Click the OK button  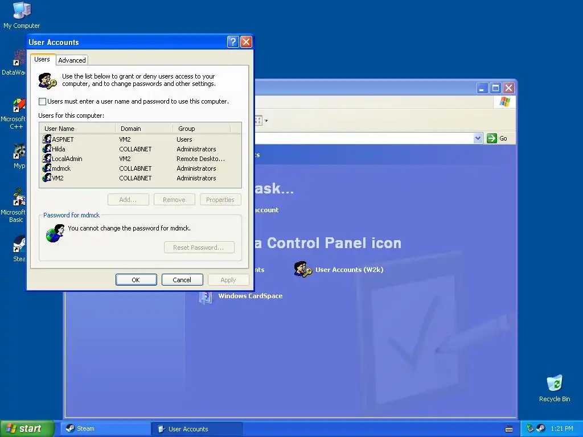point(136,280)
